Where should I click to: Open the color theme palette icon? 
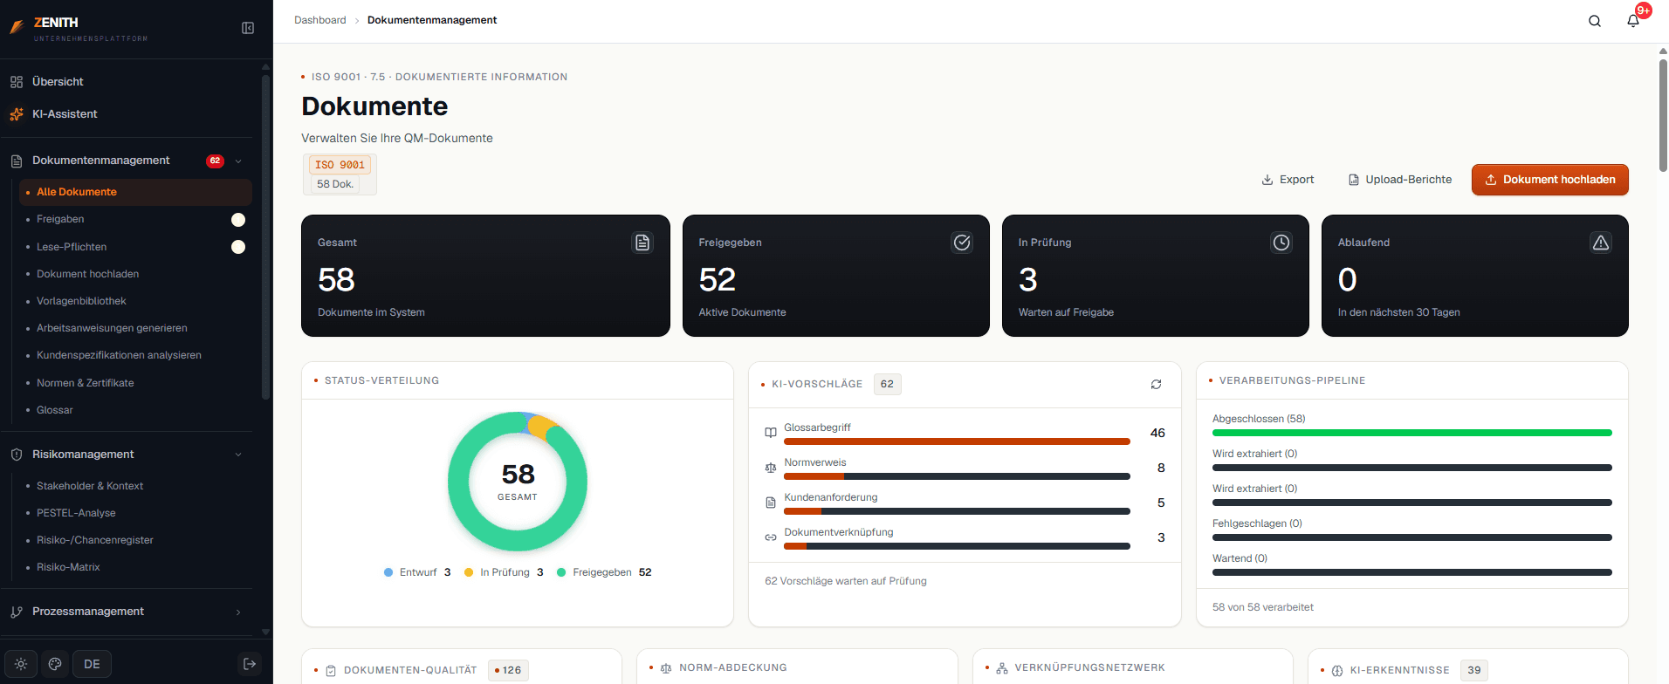(x=55, y=664)
